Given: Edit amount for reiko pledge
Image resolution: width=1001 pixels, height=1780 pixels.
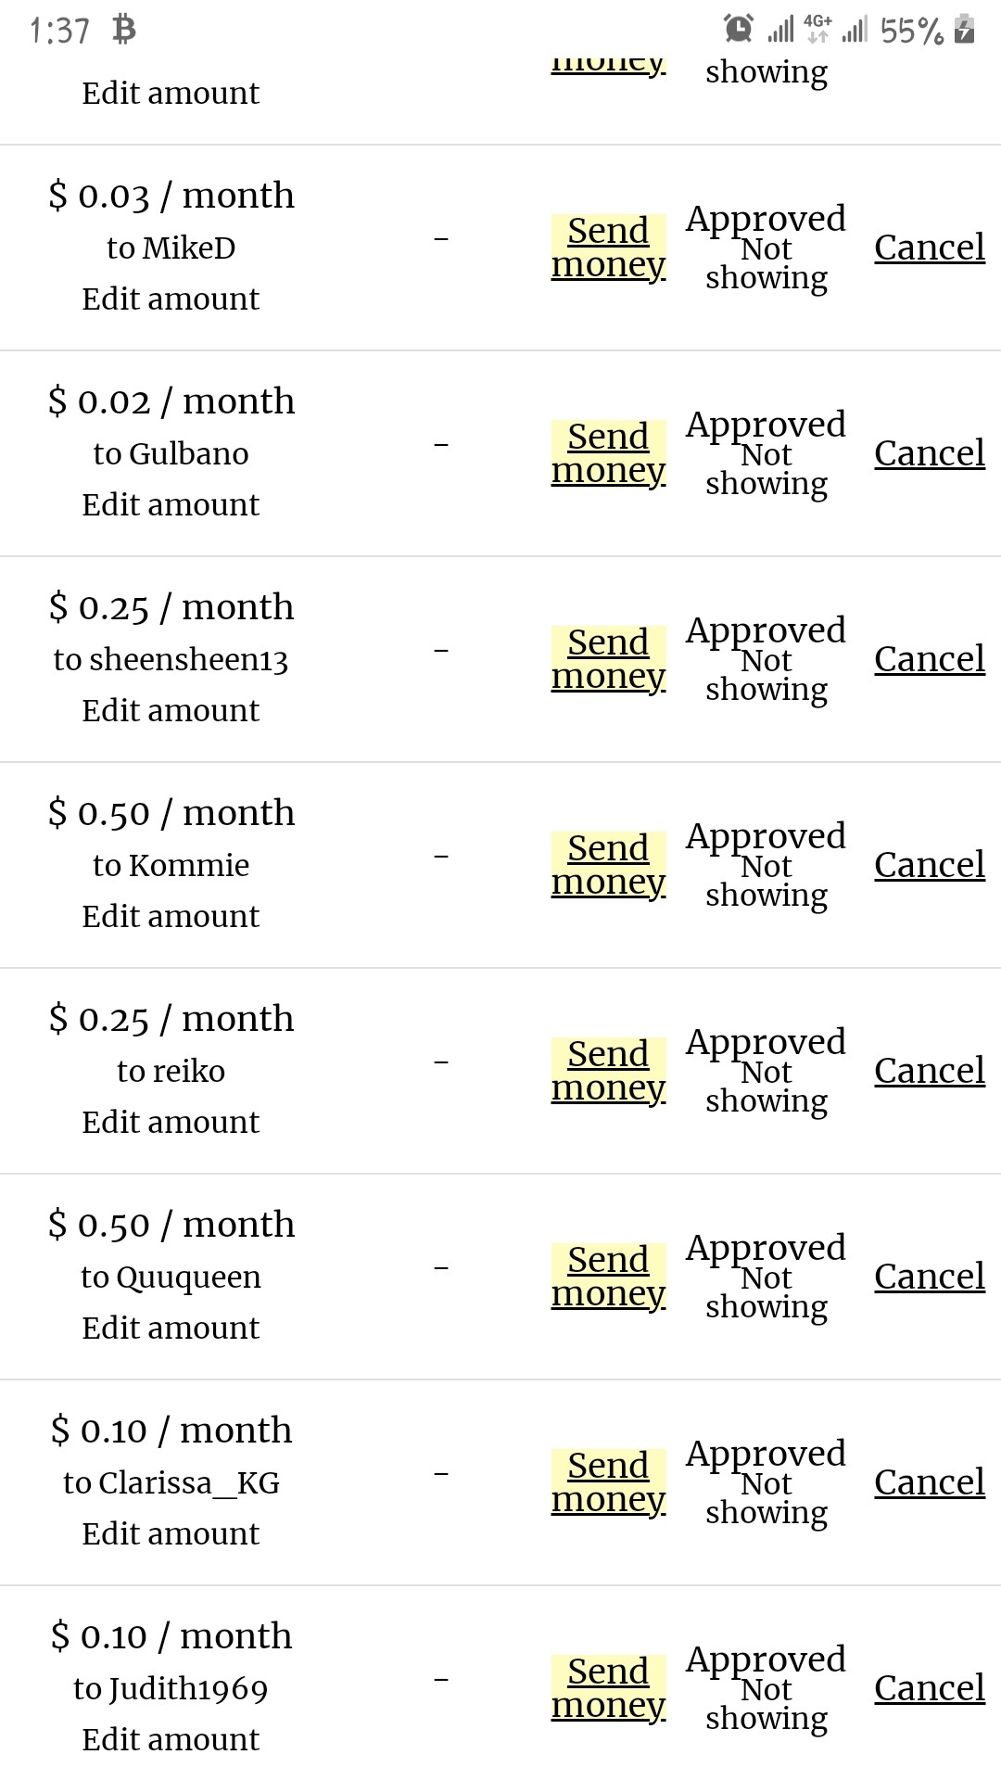Looking at the screenshot, I should (171, 1122).
